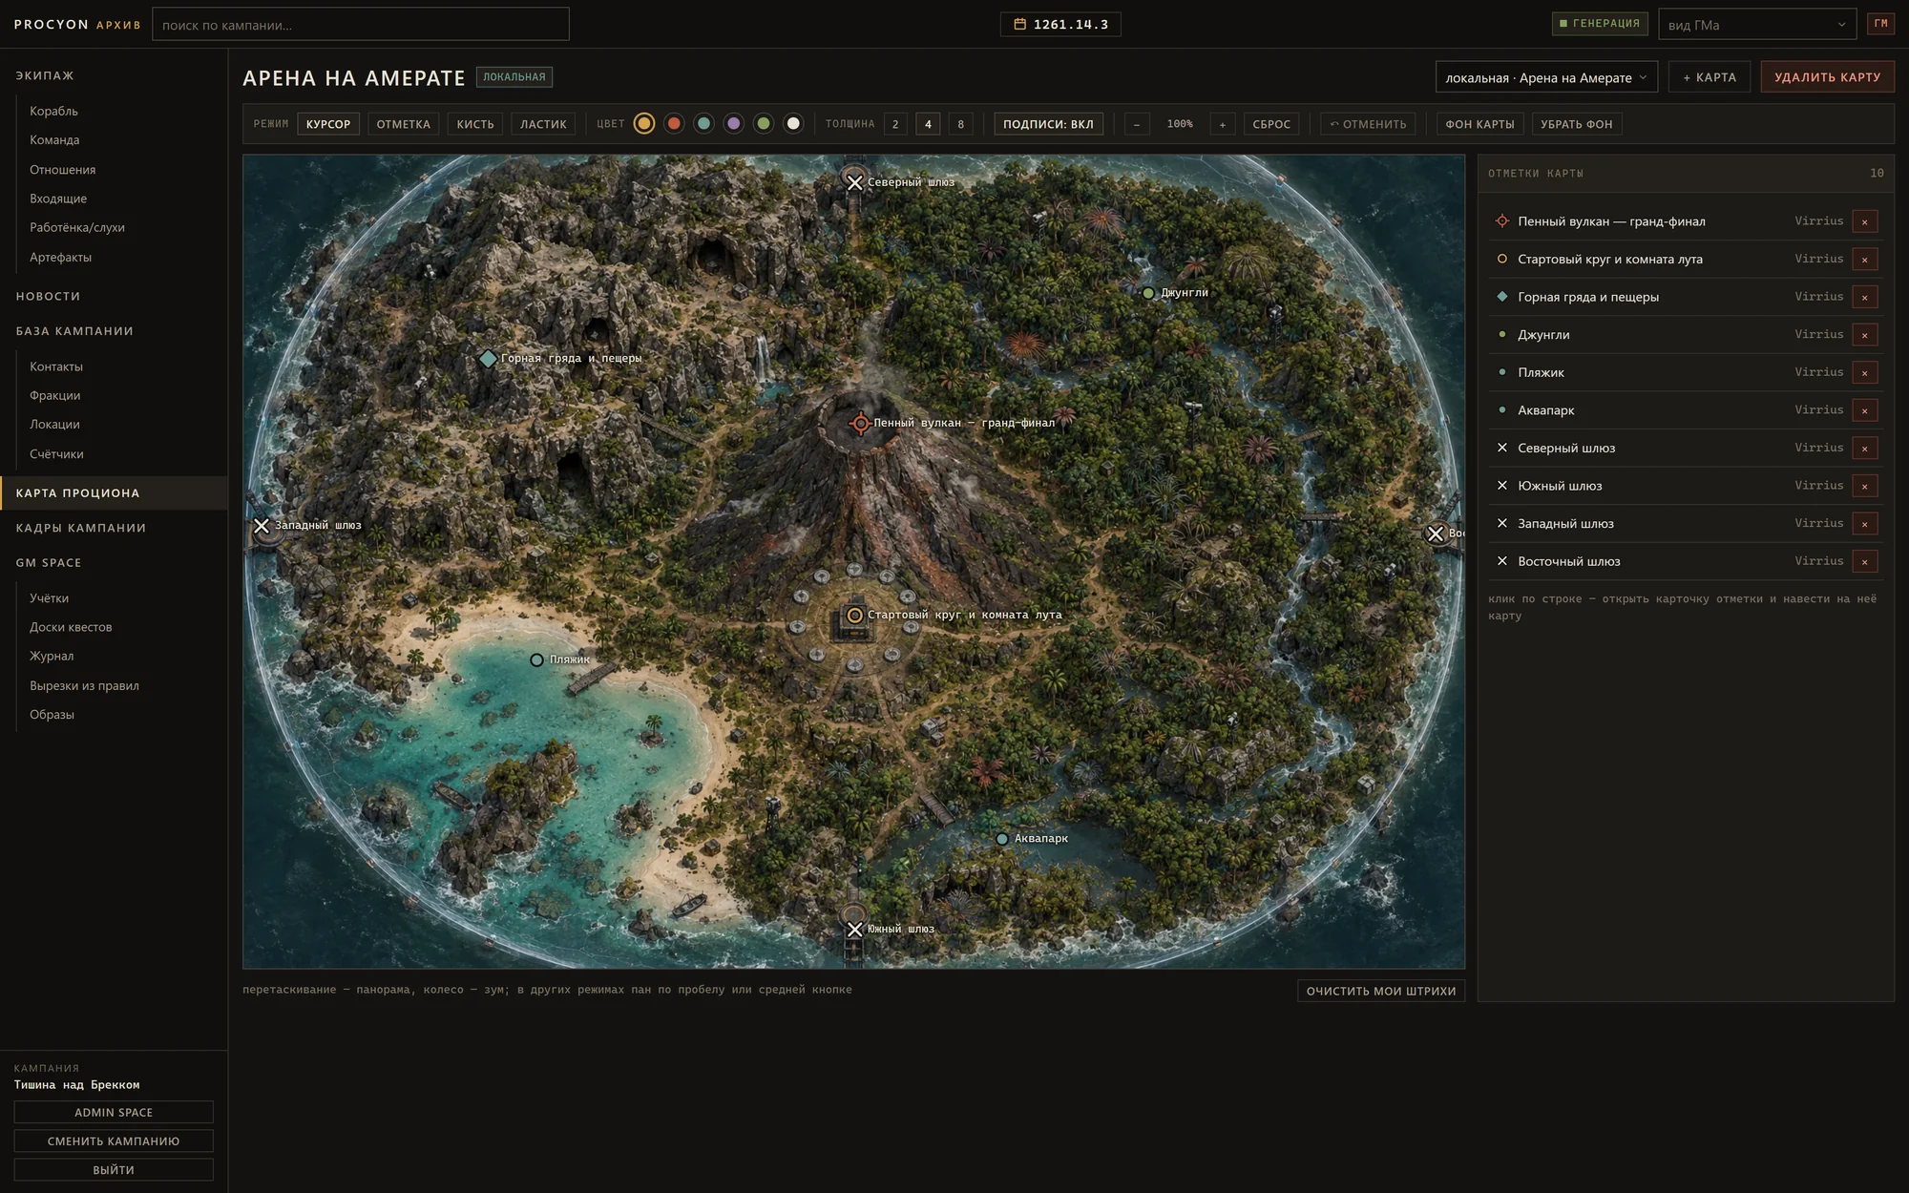The width and height of the screenshot is (1909, 1193).
Task: Zoom in with the plus button
Action: pyautogui.click(x=1222, y=124)
